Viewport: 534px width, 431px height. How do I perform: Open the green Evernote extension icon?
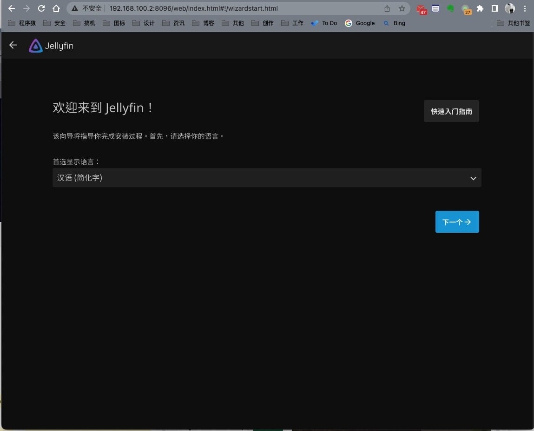pos(450,8)
